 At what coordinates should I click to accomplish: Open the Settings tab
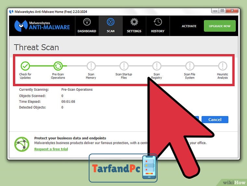(x=134, y=26)
